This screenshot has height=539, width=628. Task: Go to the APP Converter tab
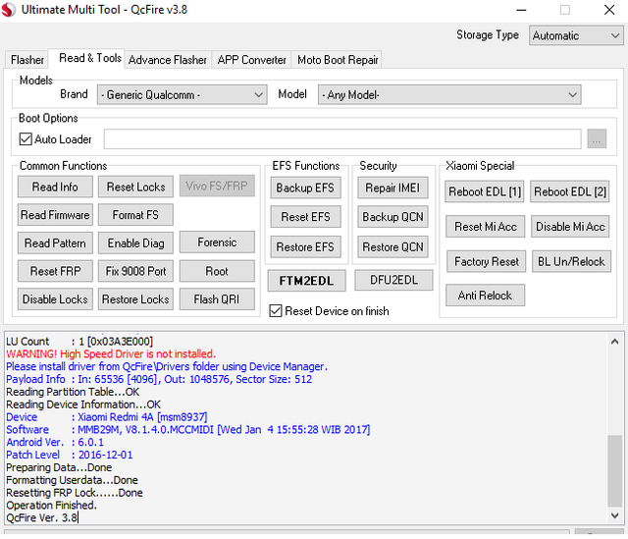pyautogui.click(x=251, y=60)
